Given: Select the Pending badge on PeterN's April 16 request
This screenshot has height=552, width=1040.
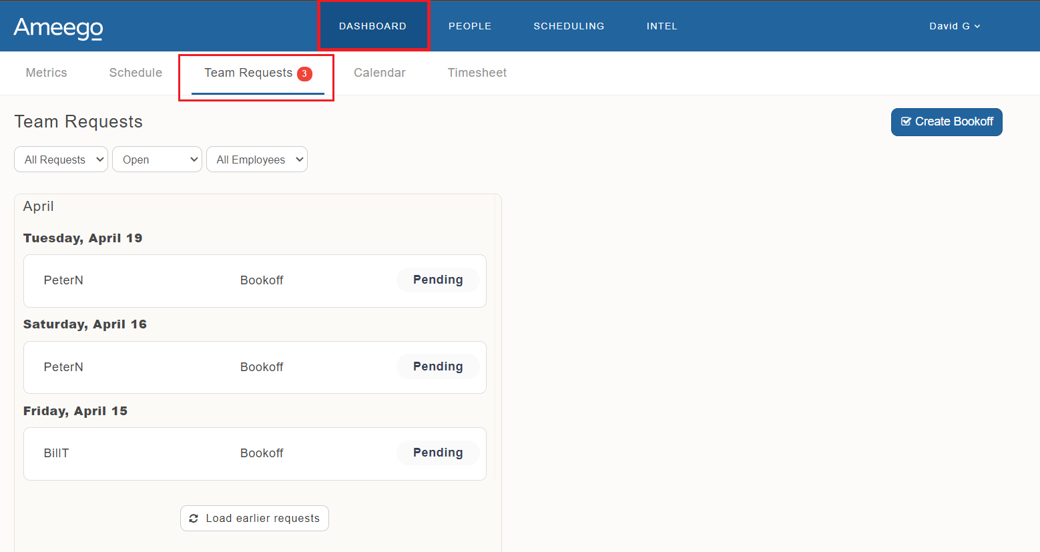Looking at the screenshot, I should click(438, 366).
